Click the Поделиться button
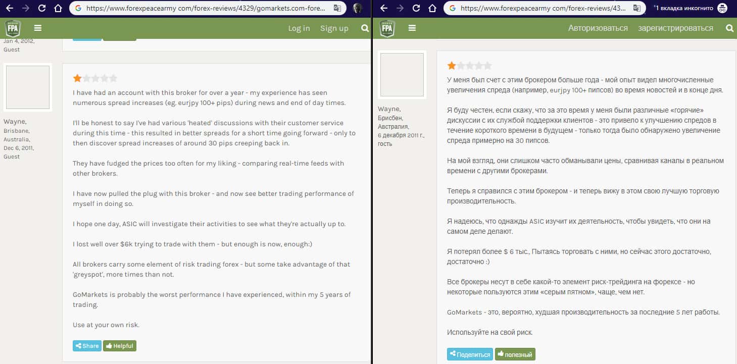Screen dimensions: 737x364 coord(470,354)
